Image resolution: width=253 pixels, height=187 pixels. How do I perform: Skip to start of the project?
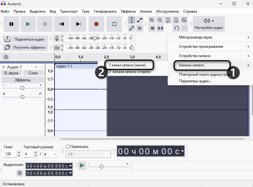tap(62, 24)
